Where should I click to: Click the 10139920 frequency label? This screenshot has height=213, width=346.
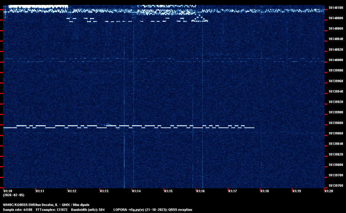pos(336,102)
